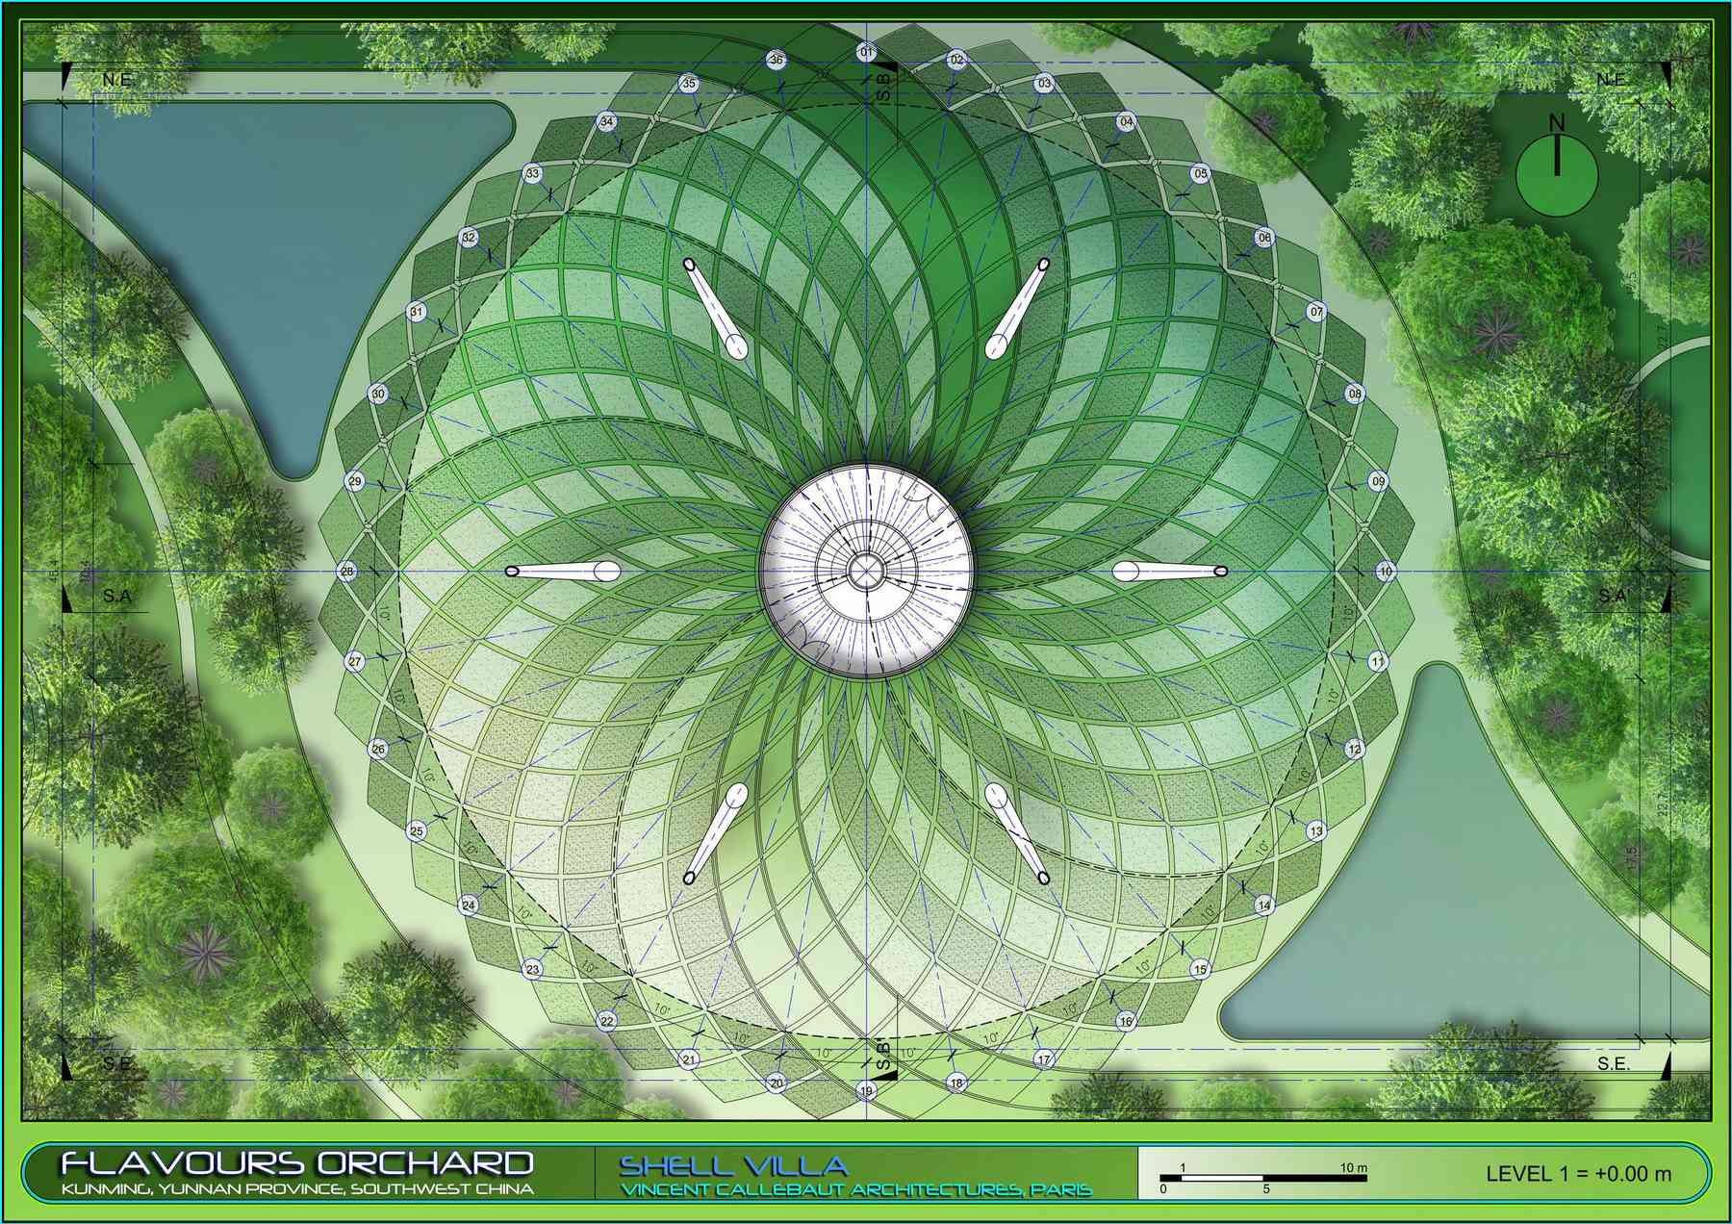Click the S.A section marker on the left
Viewport: 1732px width, 1224px height.
tap(115, 597)
